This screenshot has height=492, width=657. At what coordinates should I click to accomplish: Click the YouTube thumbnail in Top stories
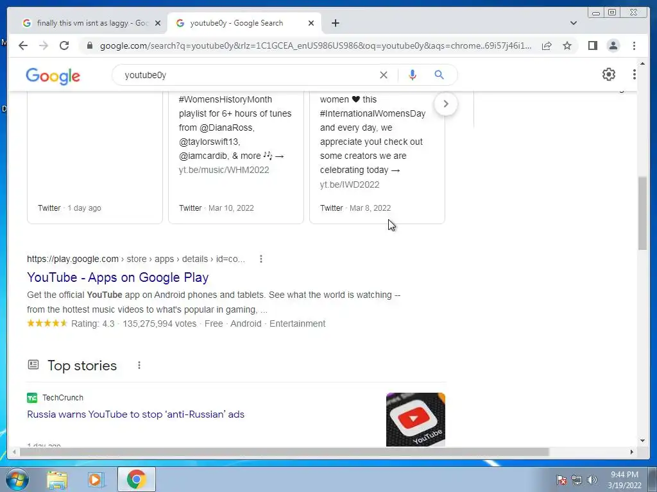tap(415, 419)
